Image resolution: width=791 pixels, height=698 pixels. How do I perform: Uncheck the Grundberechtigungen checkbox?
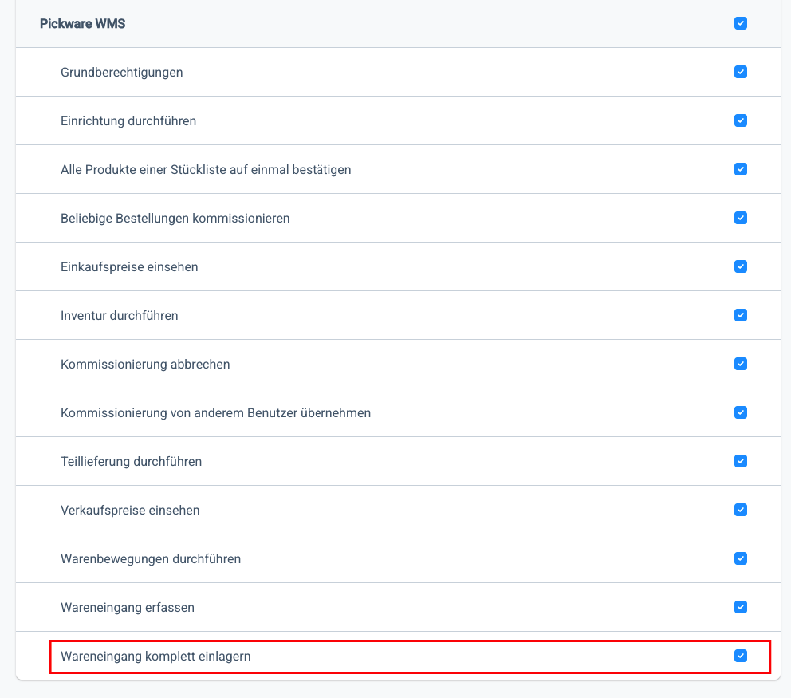pyautogui.click(x=741, y=72)
